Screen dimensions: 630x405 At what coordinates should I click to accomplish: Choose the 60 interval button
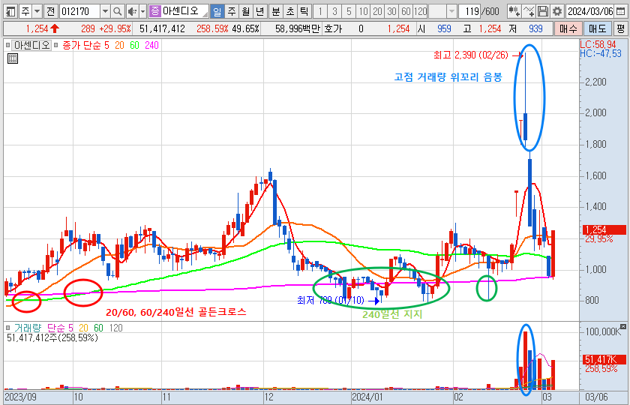tap(406, 11)
